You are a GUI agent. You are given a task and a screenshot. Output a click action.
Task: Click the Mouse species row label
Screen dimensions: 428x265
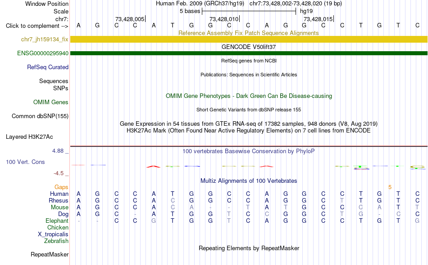point(59,208)
